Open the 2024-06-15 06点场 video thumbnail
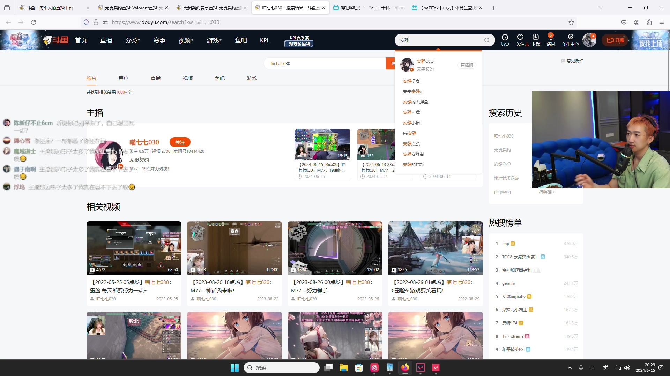This screenshot has width=670, height=376. (322, 144)
